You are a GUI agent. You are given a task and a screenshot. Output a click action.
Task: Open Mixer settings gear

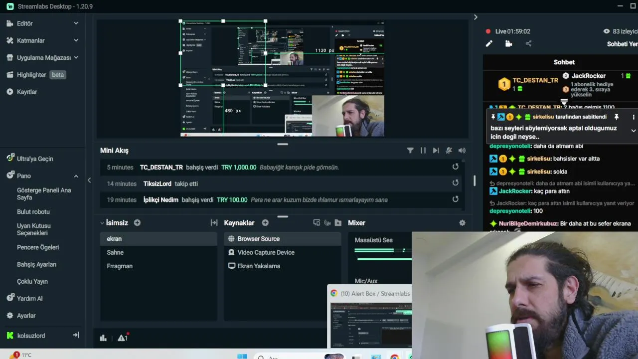[x=462, y=223]
